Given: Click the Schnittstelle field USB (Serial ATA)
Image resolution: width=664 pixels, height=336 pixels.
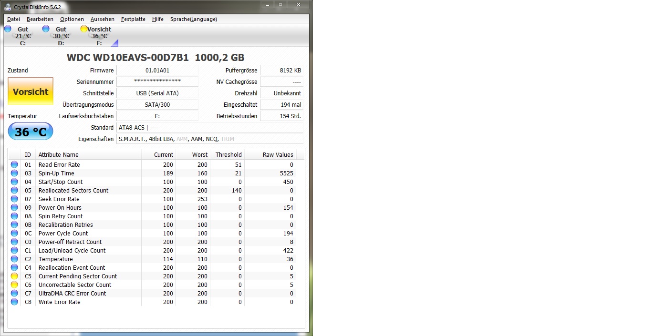Looking at the screenshot, I should [x=157, y=93].
